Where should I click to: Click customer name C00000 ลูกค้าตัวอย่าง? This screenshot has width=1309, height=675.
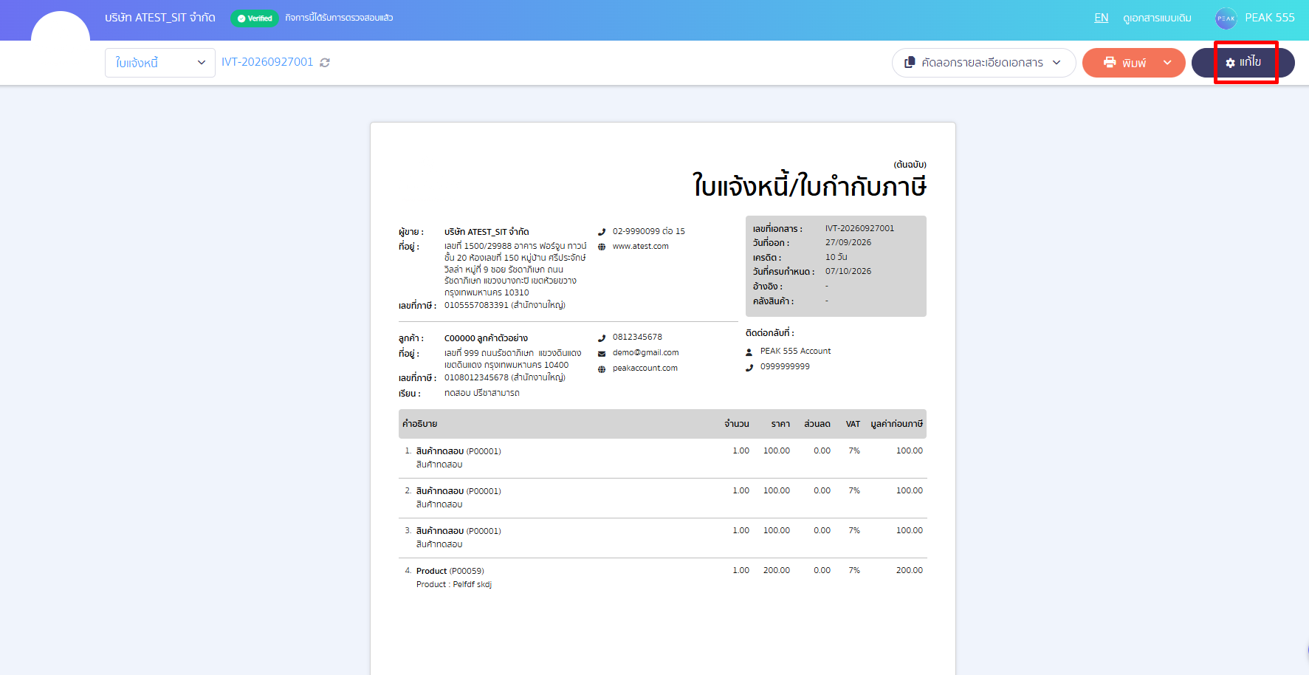(x=486, y=338)
